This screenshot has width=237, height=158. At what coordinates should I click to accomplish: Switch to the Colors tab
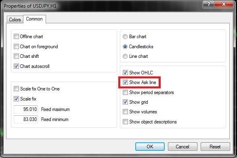[x=15, y=20]
